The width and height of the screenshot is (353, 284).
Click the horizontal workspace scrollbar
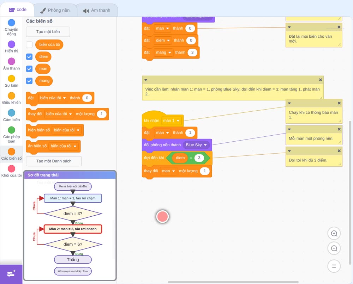[x=233, y=282]
